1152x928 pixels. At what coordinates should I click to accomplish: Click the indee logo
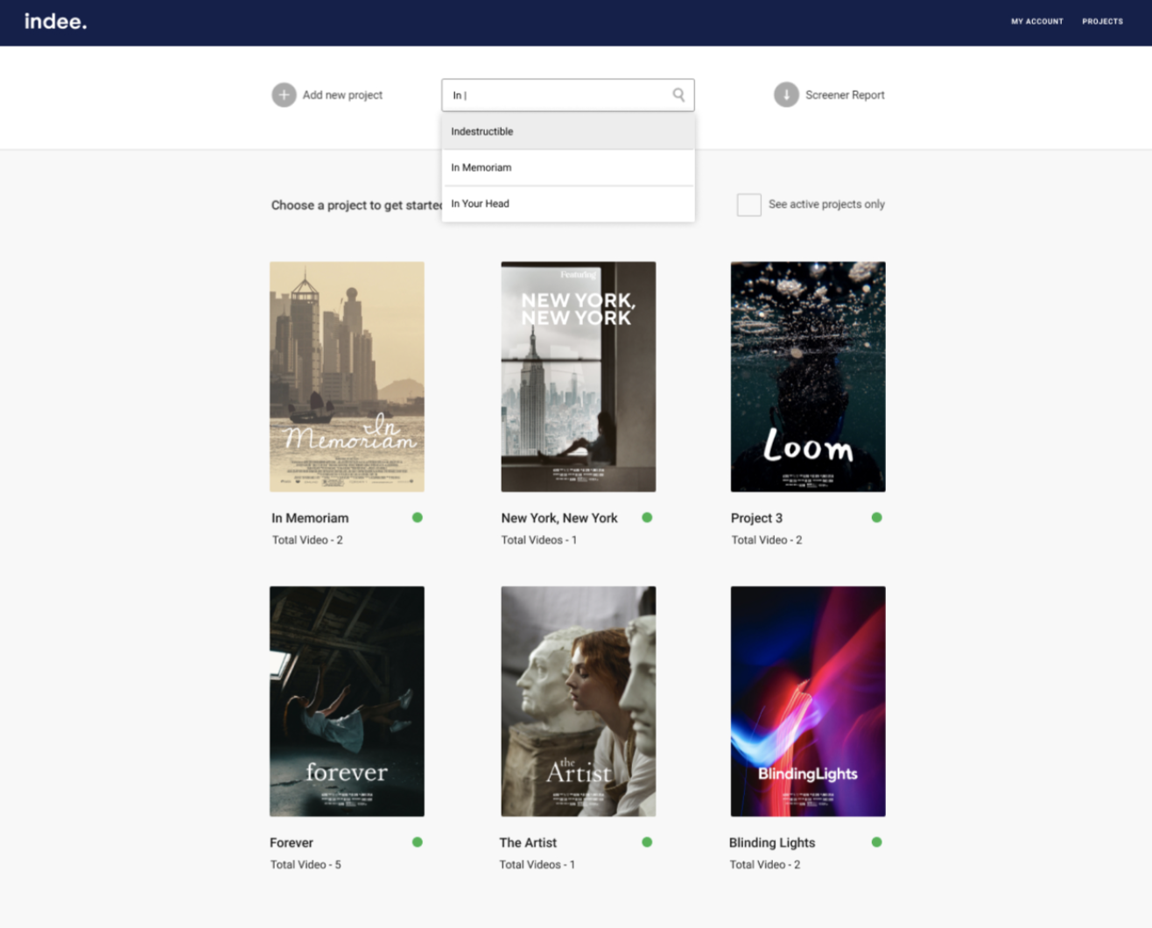point(55,22)
